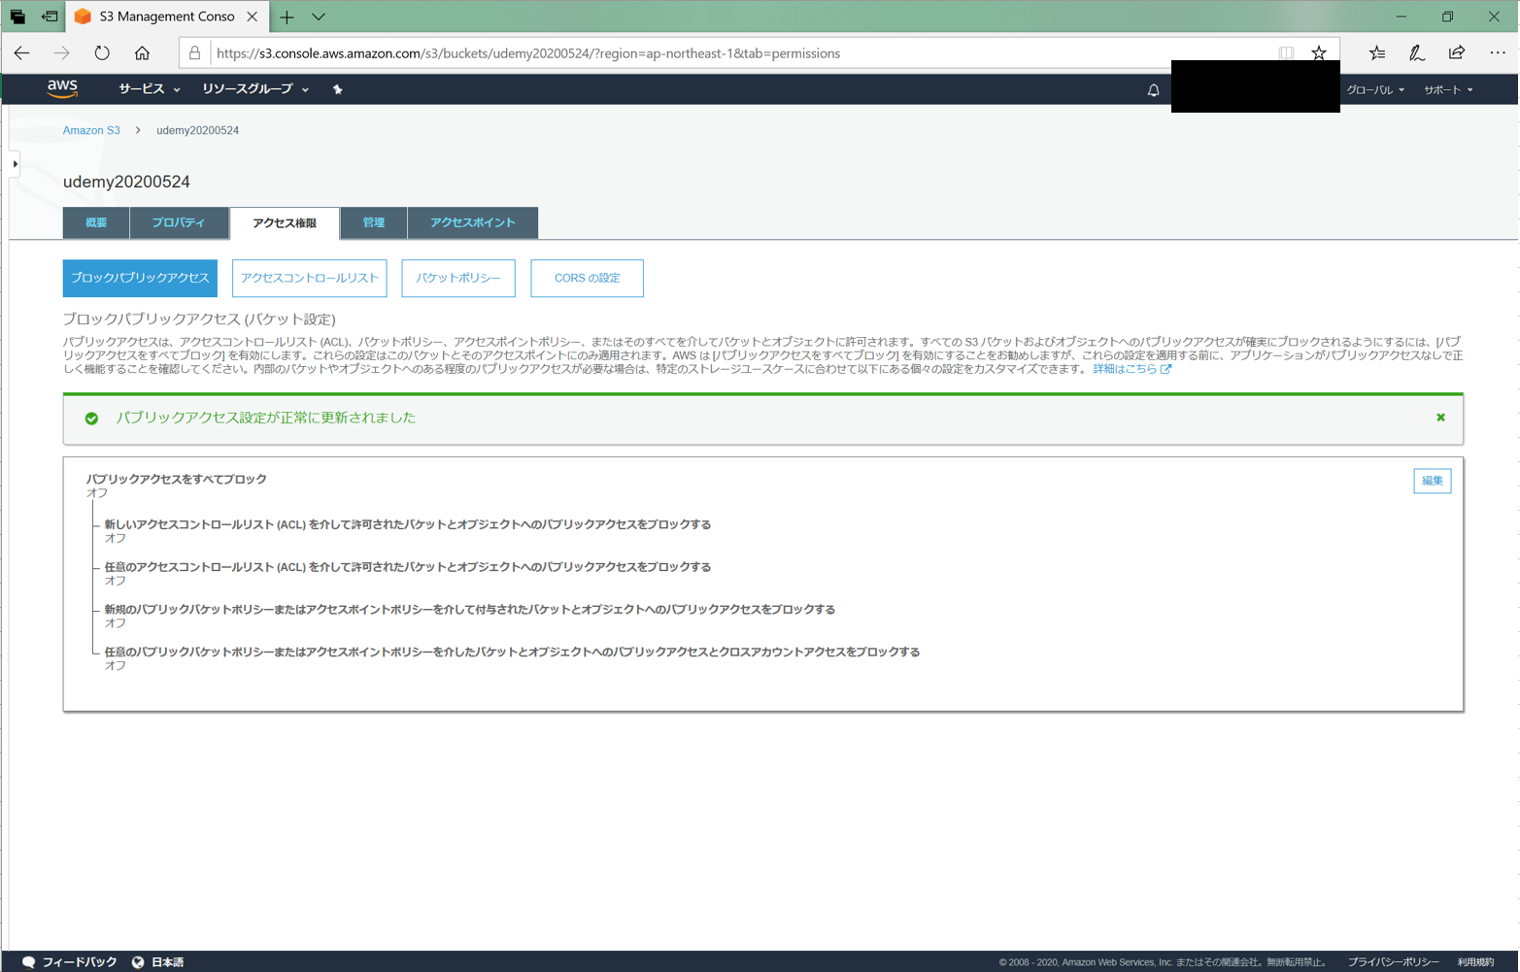This screenshot has height=972, width=1520.
Task: Share this page icon
Action: pos(1457,53)
